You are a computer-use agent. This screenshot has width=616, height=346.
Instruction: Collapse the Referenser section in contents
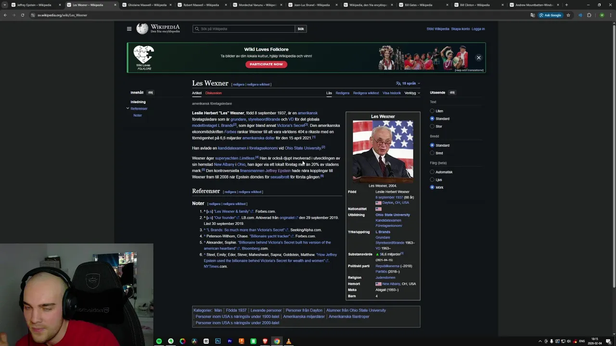128,109
